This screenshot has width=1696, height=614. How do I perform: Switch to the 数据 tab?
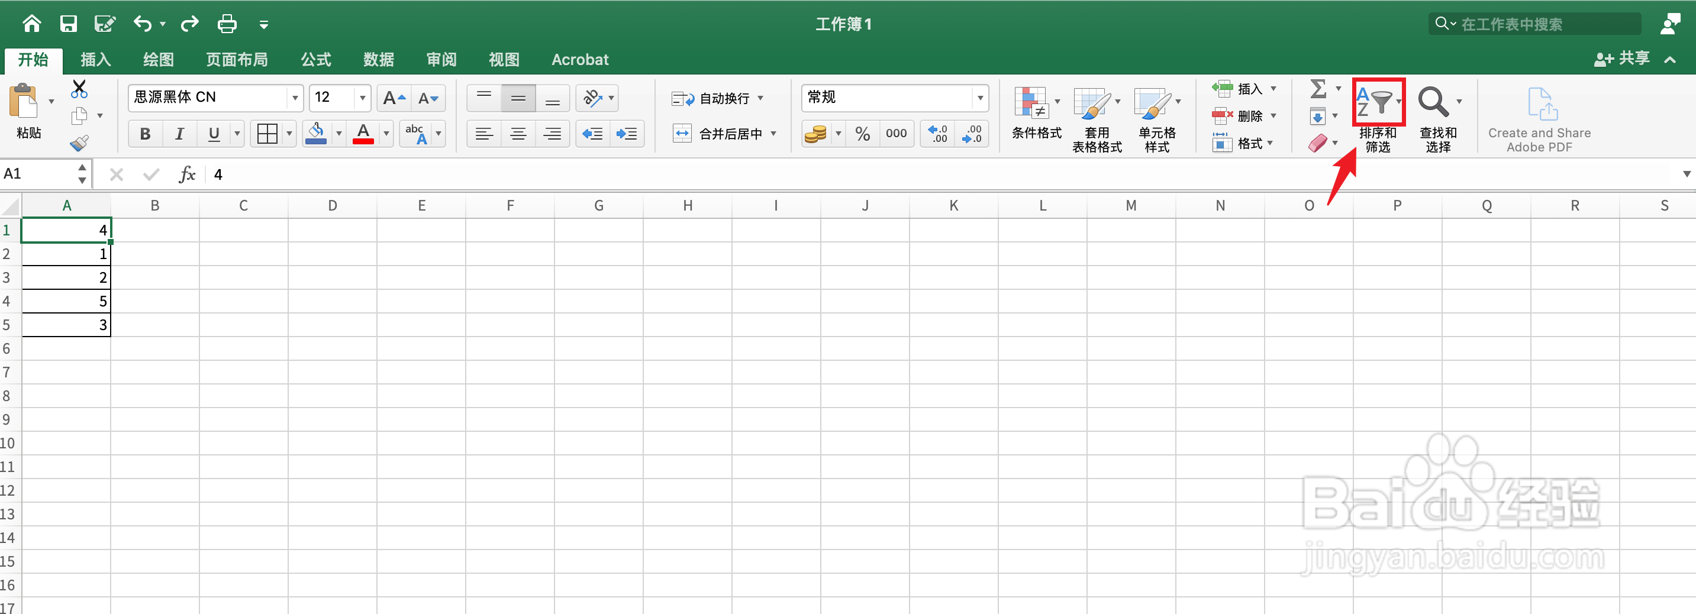pyautogui.click(x=379, y=60)
